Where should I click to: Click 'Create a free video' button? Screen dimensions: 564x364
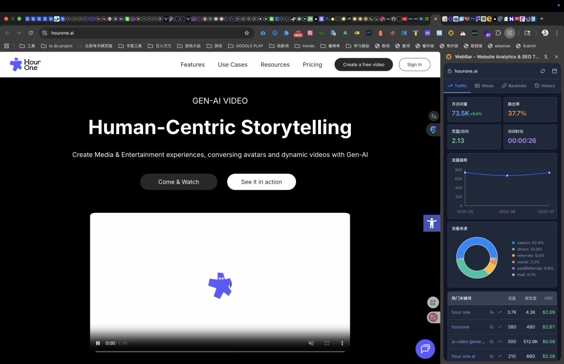tap(363, 65)
